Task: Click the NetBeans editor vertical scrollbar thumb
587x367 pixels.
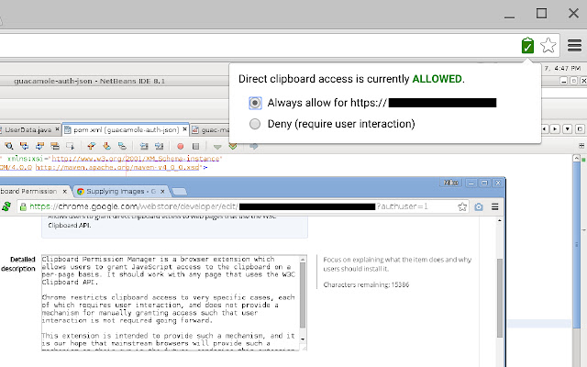Action: coord(577,244)
